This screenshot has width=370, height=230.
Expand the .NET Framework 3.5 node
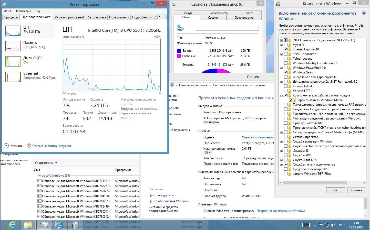[281, 40]
